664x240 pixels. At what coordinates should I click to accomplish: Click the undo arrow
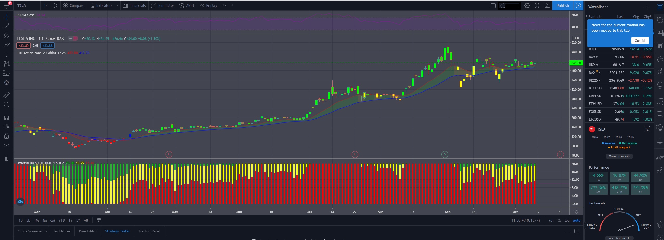tap(224, 5)
